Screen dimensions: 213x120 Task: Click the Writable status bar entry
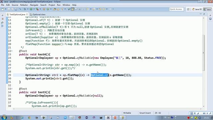(x=127, y=113)
